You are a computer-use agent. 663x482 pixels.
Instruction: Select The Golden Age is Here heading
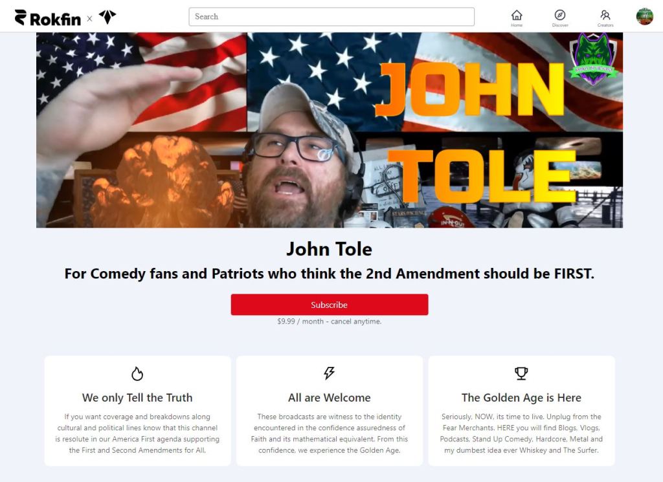click(x=521, y=397)
